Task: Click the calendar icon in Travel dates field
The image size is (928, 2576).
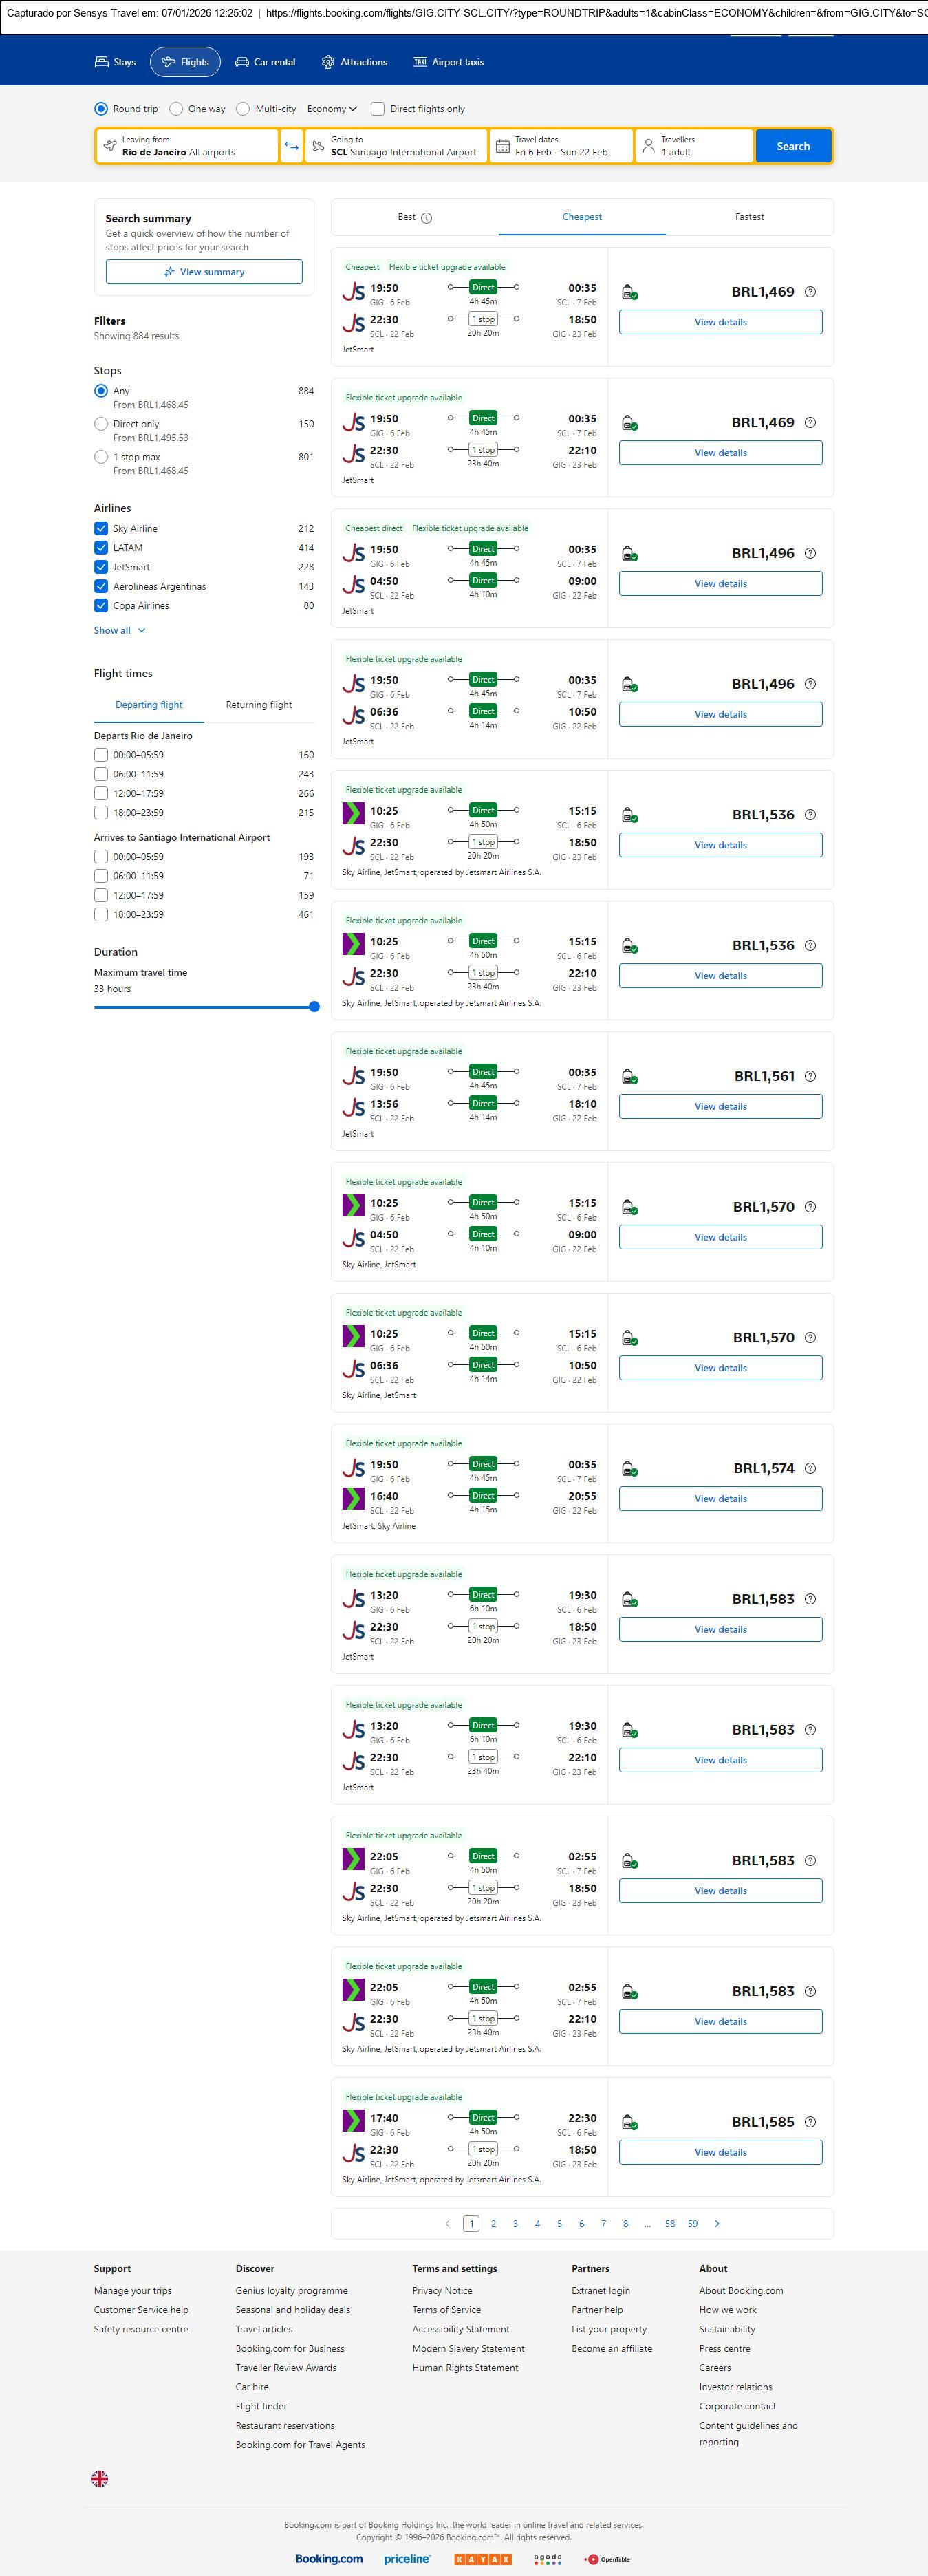Action: [x=503, y=146]
